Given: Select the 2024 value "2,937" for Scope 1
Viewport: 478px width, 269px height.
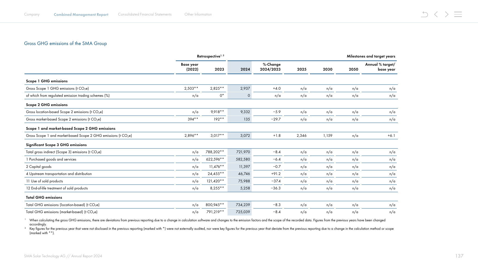Looking at the screenshot, I should click(245, 89).
